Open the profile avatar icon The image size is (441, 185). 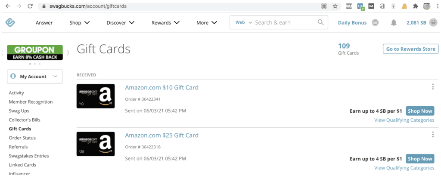[x=432, y=23]
